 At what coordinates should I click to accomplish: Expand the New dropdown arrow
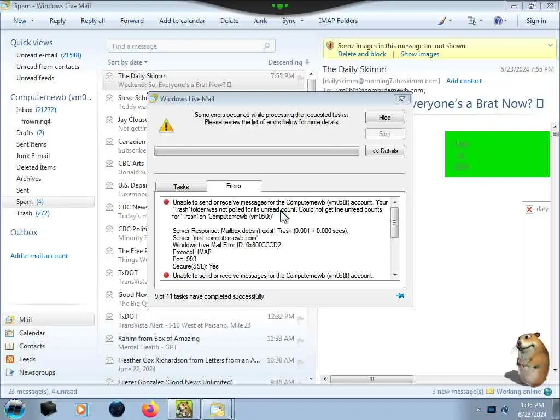[32, 21]
